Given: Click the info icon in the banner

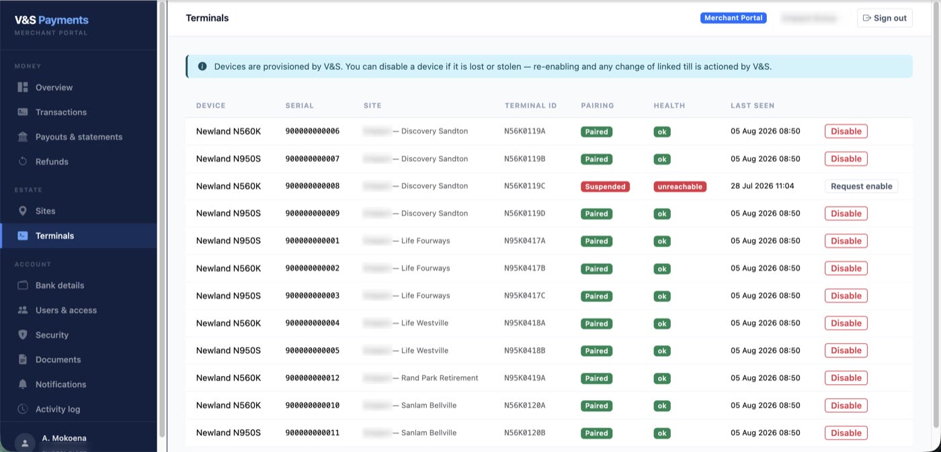Looking at the screenshot, I should pyautogui.click(x=202, y=66).
